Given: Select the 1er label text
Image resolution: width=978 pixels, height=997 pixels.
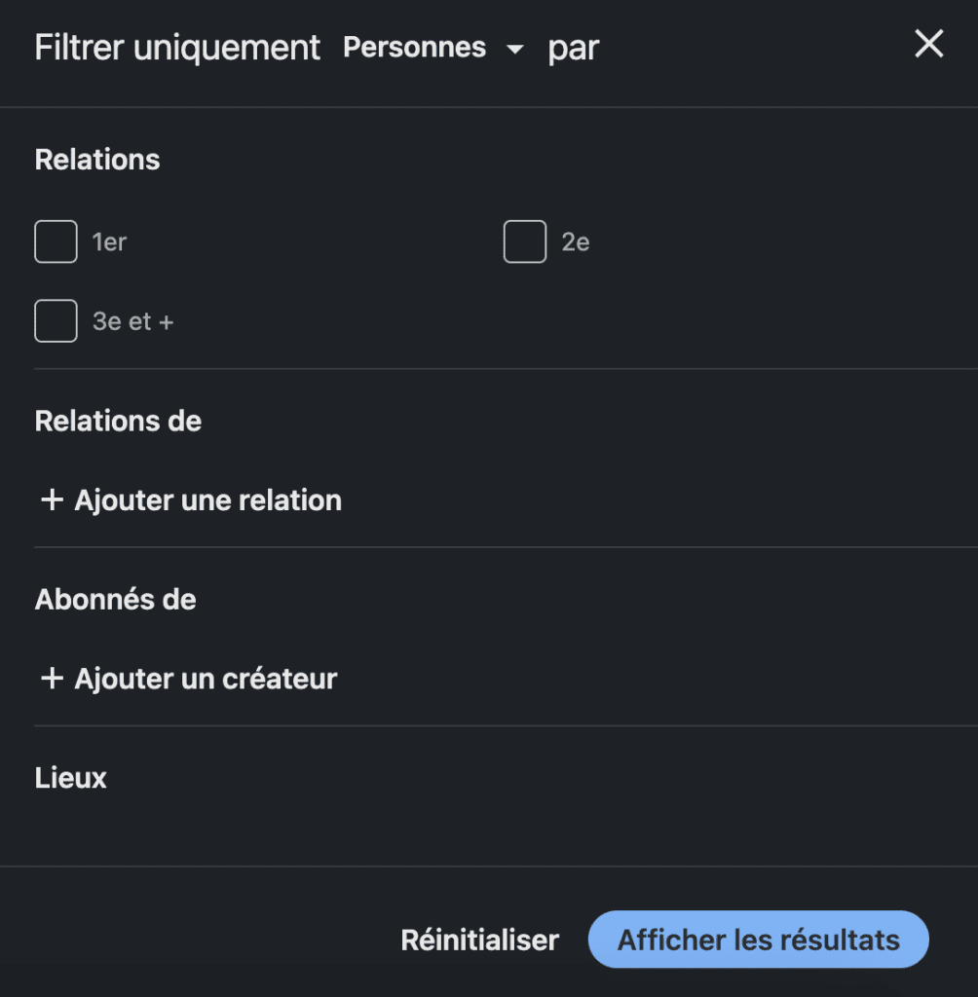Looking at the screenshot, I should tap(109, 241).
